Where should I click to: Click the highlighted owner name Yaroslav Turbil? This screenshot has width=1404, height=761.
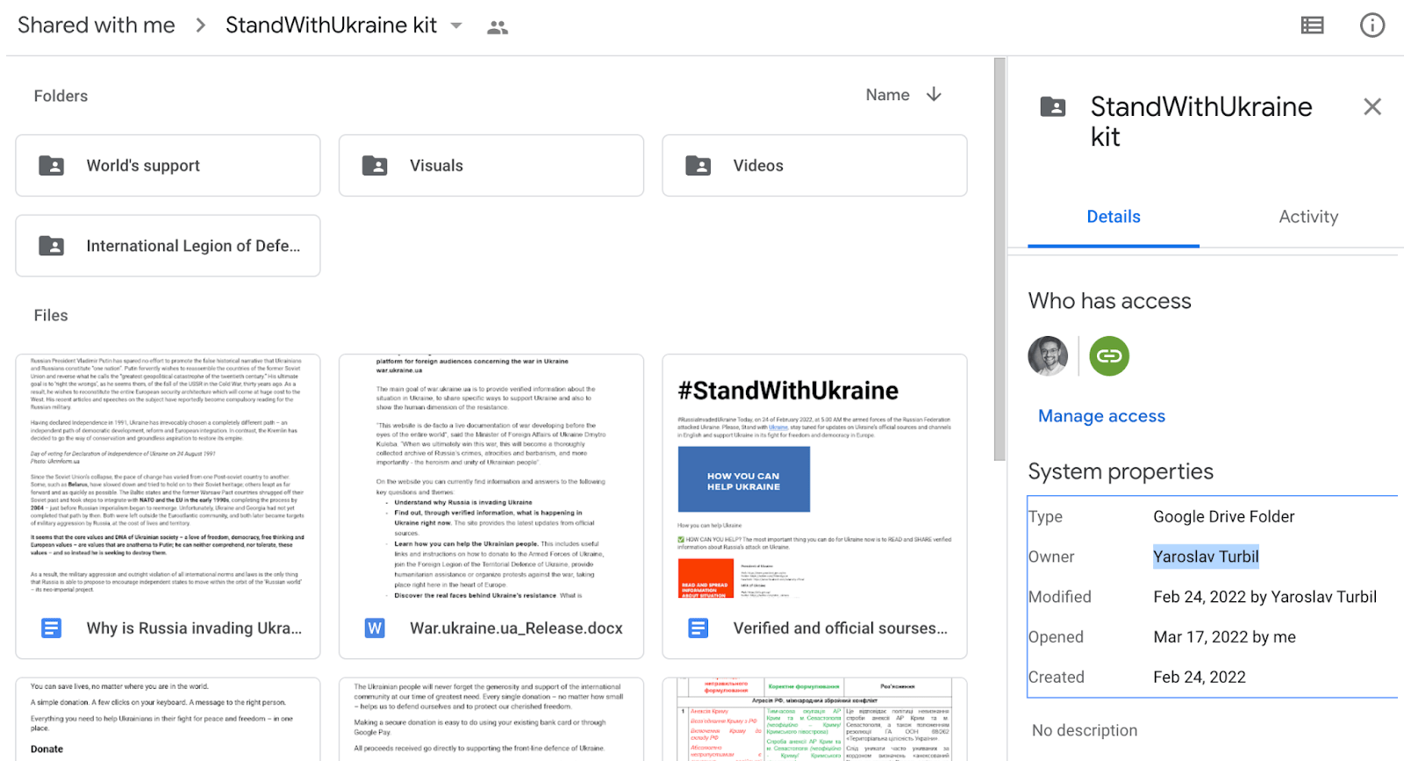[1206, 556]
